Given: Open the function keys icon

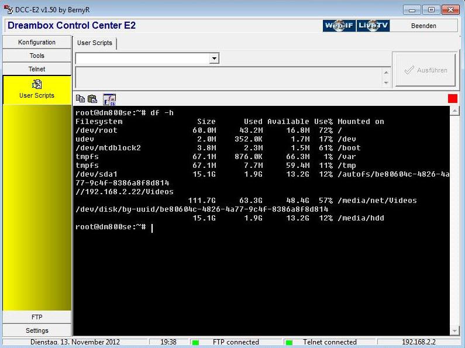Looking at the screenshot, I should point(109,99).
